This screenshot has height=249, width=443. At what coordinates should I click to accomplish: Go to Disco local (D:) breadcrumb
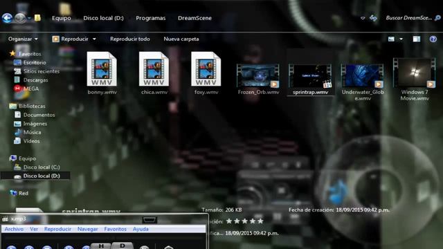point(103,18)
